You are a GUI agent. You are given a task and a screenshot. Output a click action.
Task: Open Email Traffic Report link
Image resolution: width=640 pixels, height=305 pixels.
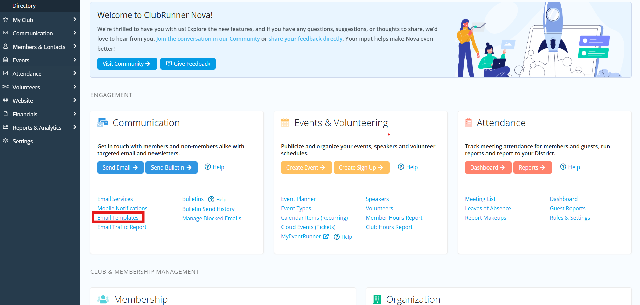click(x=122, y=227)
